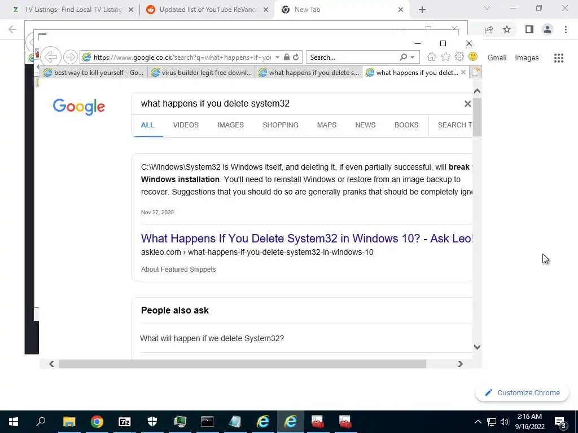The image size is (578, 433).
Task: Open Chrome three-dot menu
Action: point(566,29)
